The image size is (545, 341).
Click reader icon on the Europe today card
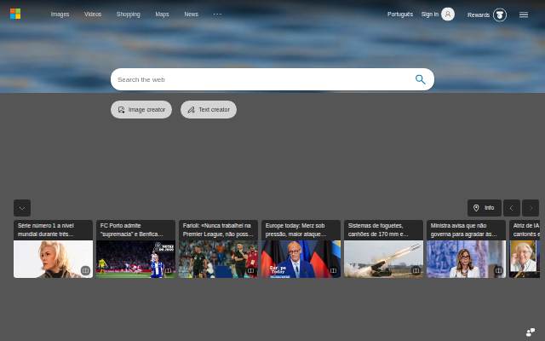[x=333, y=270]
